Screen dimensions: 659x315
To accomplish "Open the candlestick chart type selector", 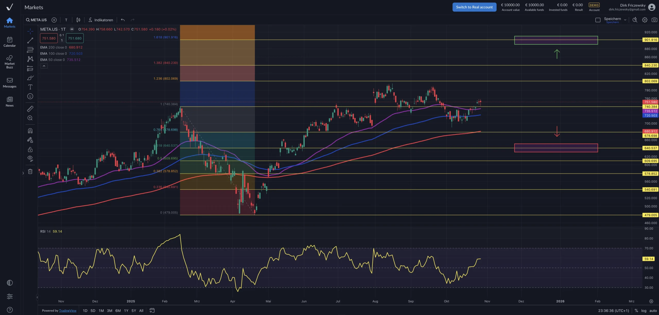I will (78, 20).
